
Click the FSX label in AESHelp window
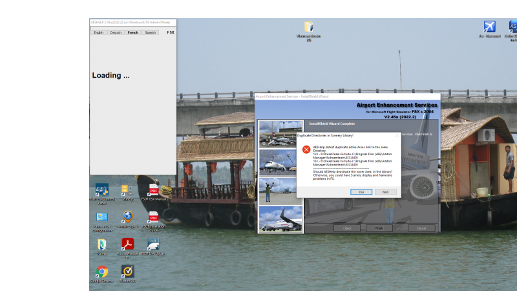[x=171, y=32]
